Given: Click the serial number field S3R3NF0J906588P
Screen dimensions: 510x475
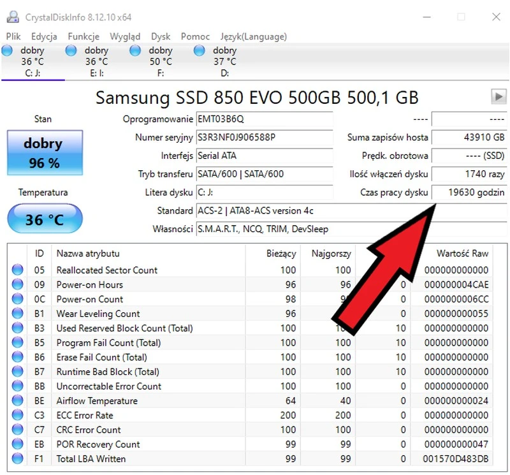Looking at the screenshot, I should click(264, 138).
